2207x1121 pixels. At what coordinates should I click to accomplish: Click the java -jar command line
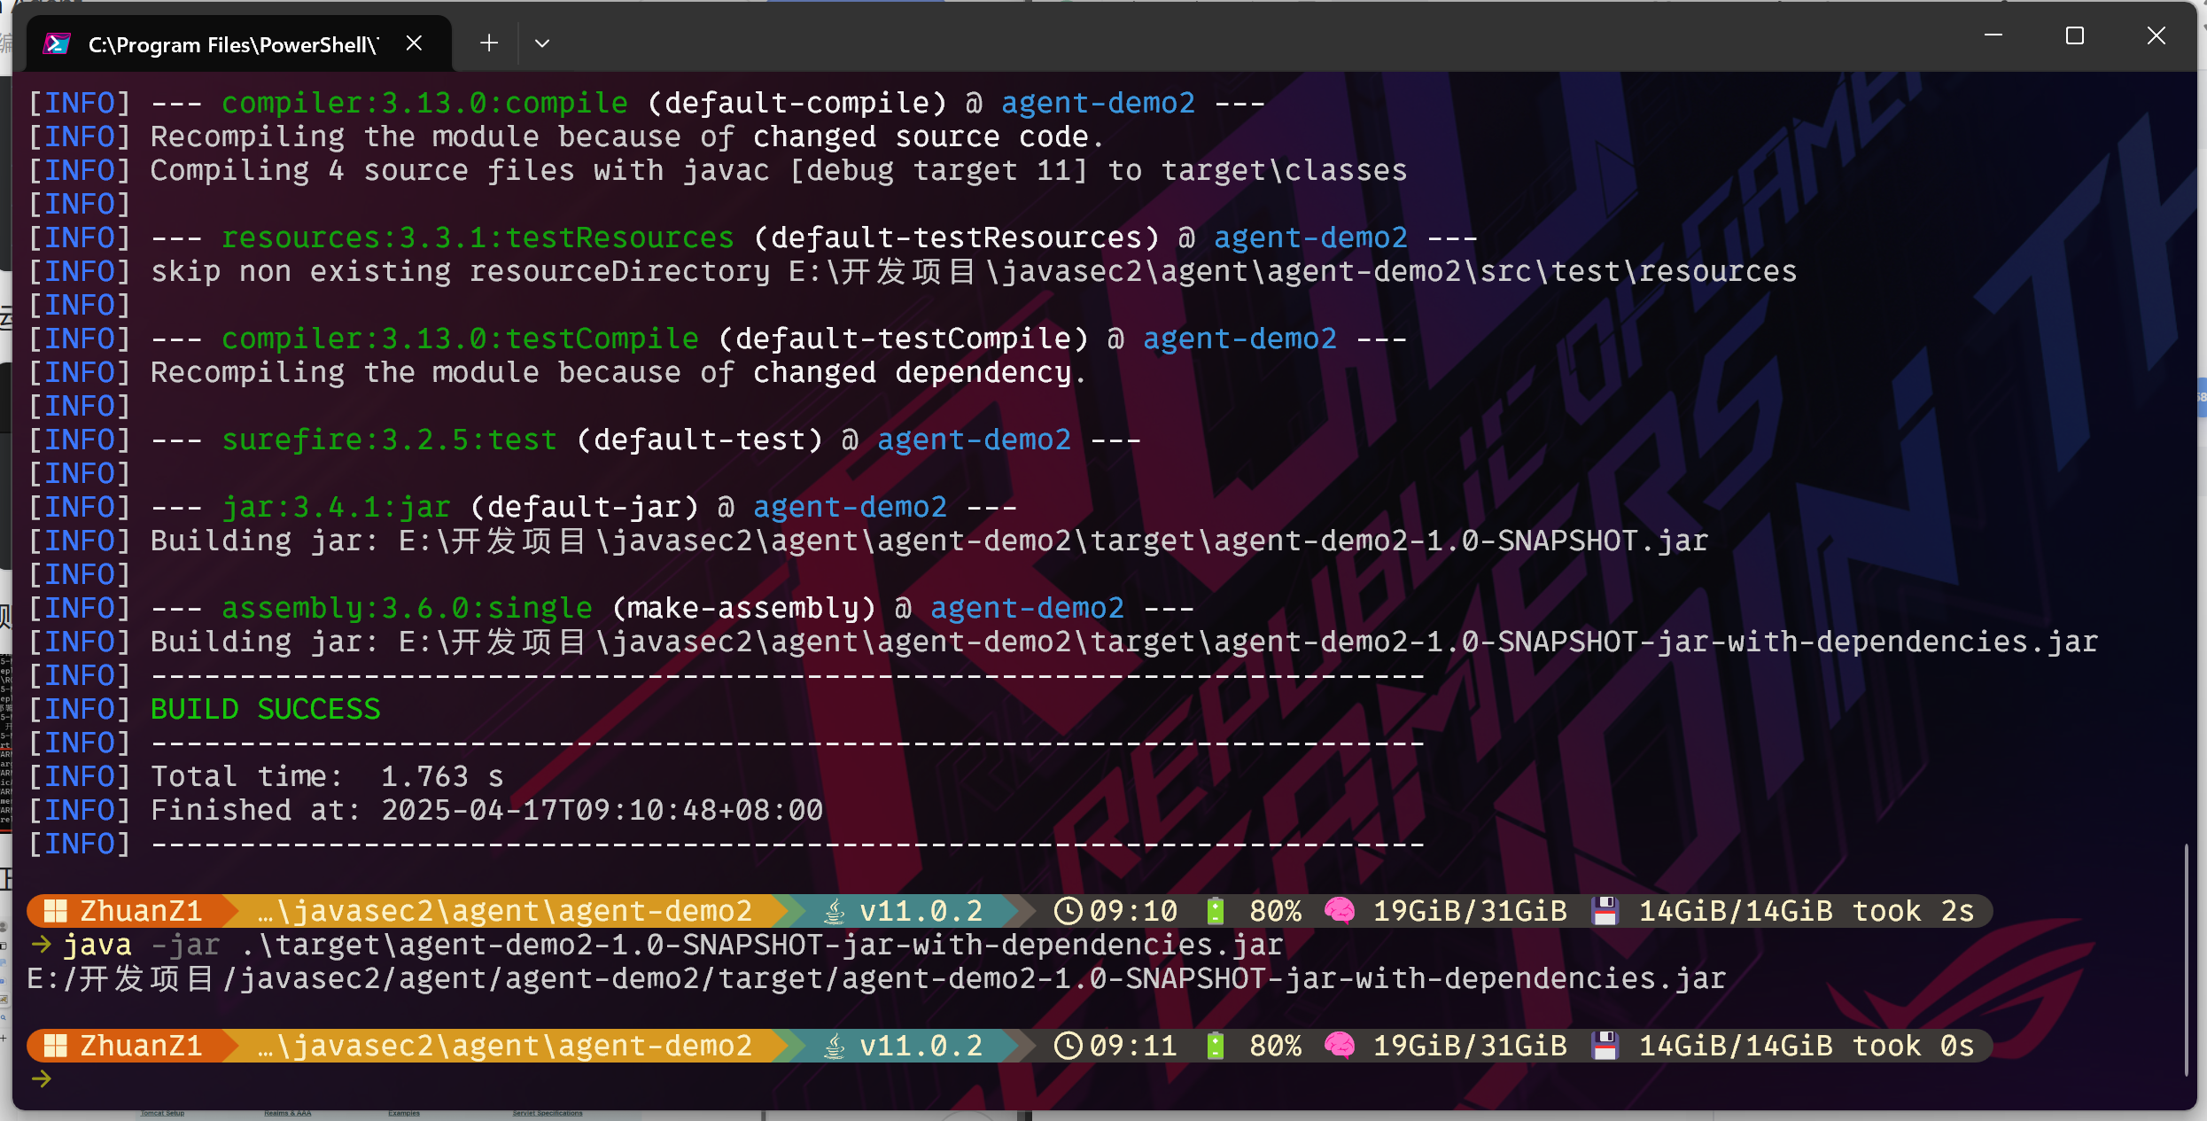pyautogui.click(x=673, y=945)
